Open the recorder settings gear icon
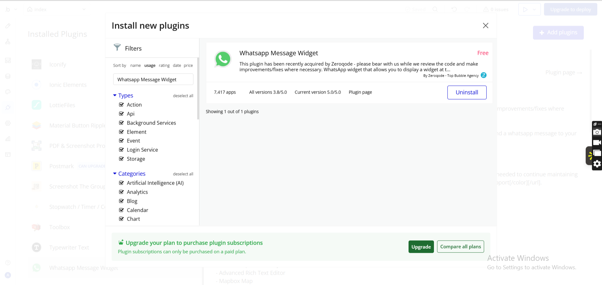The height and width of the screenshot is (285, 602). click(597, 164)
